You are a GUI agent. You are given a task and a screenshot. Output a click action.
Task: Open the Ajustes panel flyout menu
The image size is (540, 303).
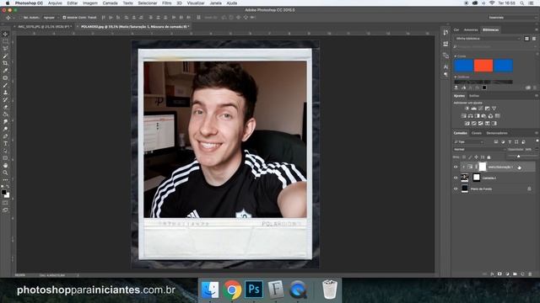tap(537, 96)
